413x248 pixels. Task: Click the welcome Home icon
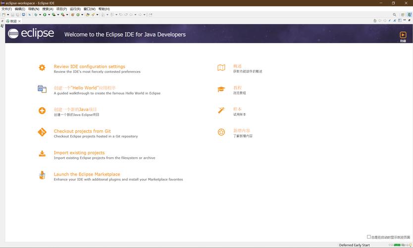coord(375,20)
